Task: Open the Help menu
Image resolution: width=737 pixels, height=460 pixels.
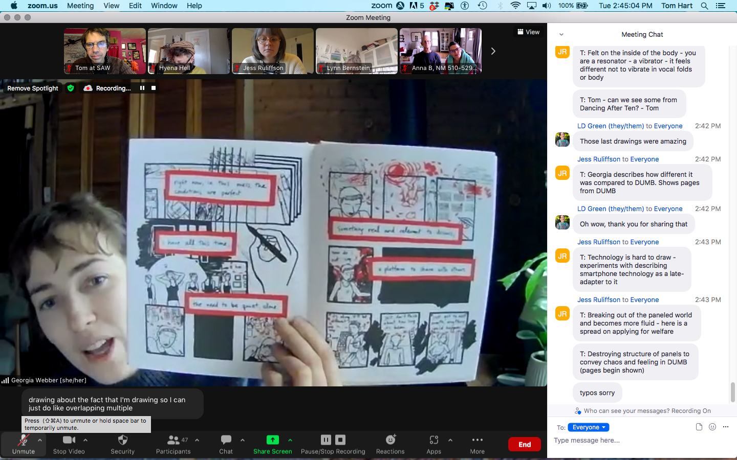Action: 194,6
